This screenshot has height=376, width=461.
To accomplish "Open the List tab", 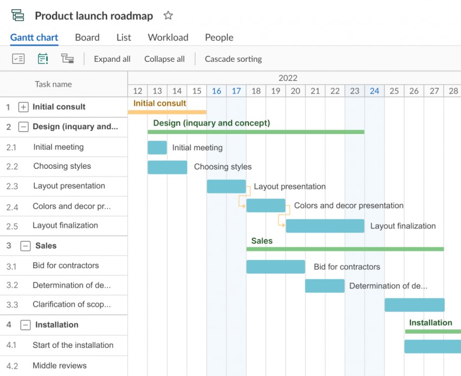I will click(x=124, y=37).
